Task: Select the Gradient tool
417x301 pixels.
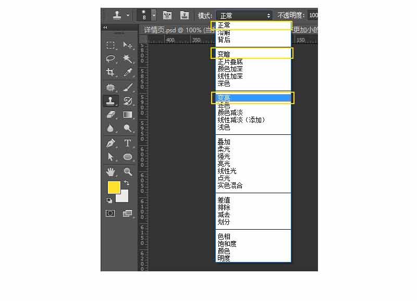Action: tap(127, 115)
